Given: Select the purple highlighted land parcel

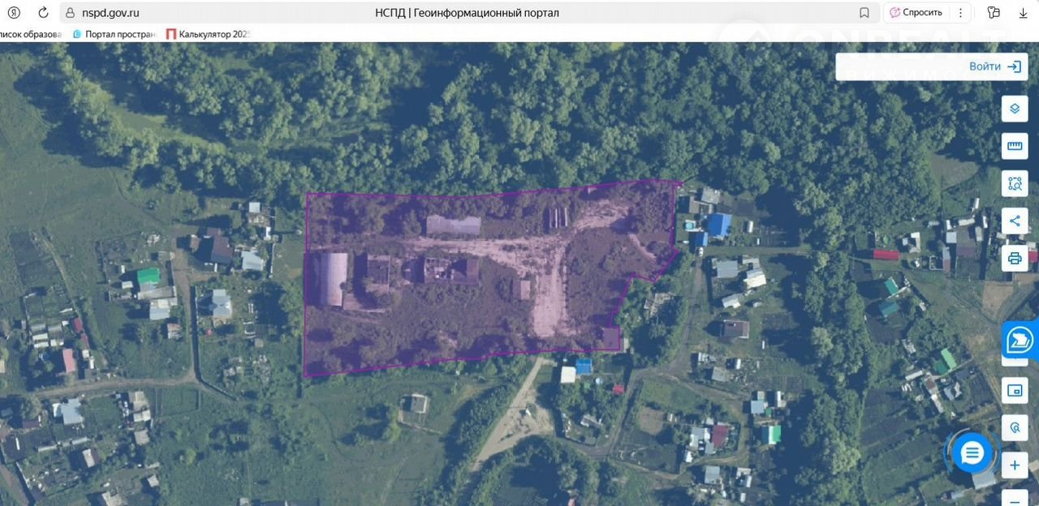Looking at the screenshot, I should 487,308.
